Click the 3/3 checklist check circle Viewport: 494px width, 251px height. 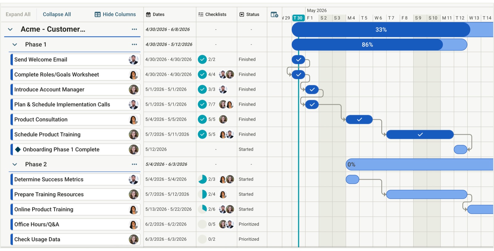point(202,89)
